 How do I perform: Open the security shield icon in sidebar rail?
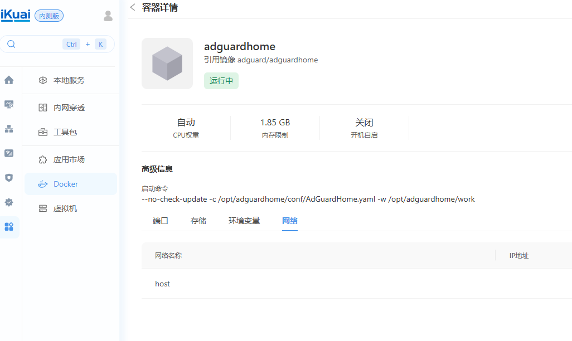[9, 178]
